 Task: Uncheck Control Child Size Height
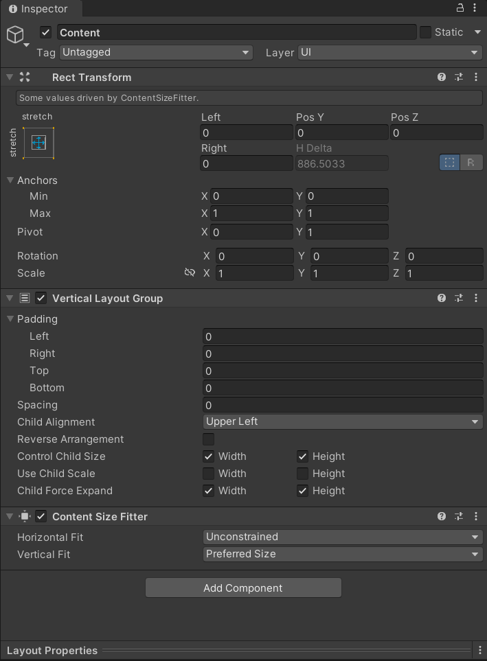302,456
